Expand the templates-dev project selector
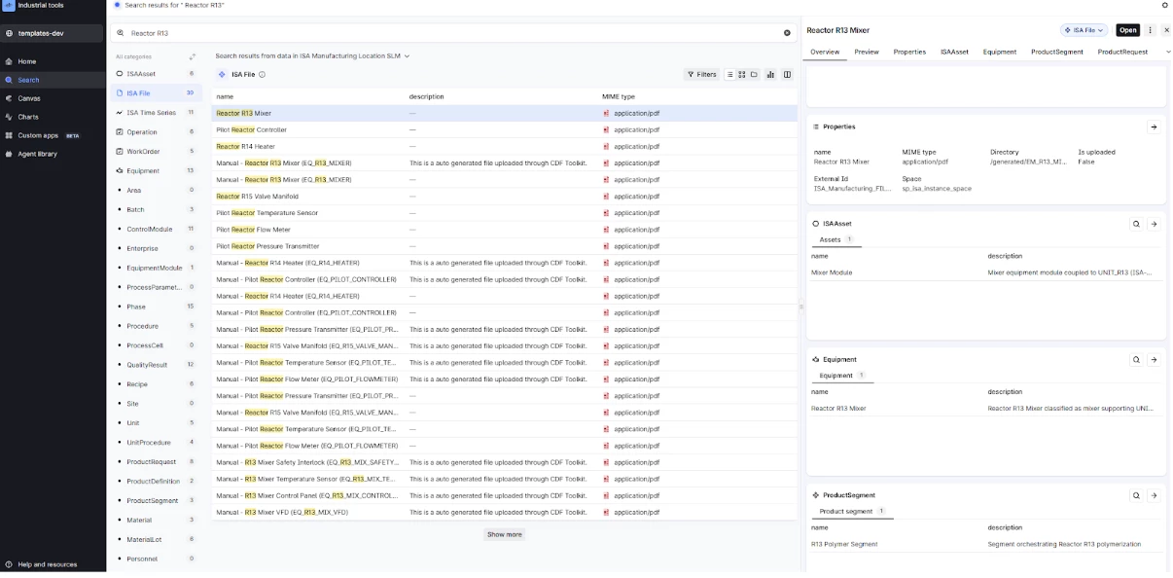 click(x=52, y=33)
